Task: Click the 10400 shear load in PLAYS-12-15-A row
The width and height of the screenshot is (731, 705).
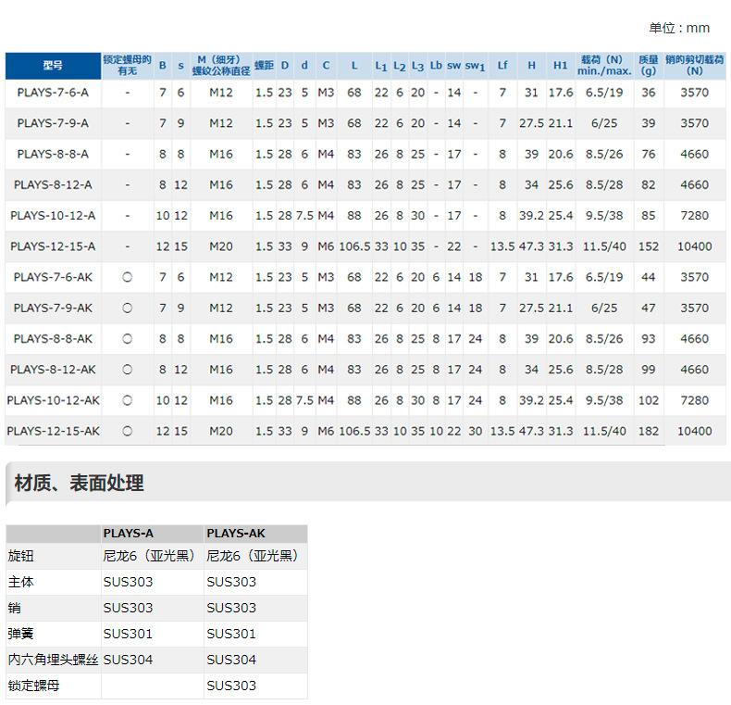Action: click(695, 246)
